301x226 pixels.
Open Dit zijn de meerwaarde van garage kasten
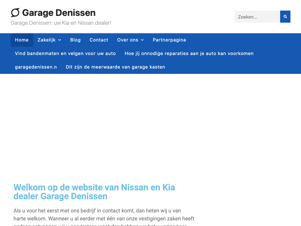tap(115, 67)
